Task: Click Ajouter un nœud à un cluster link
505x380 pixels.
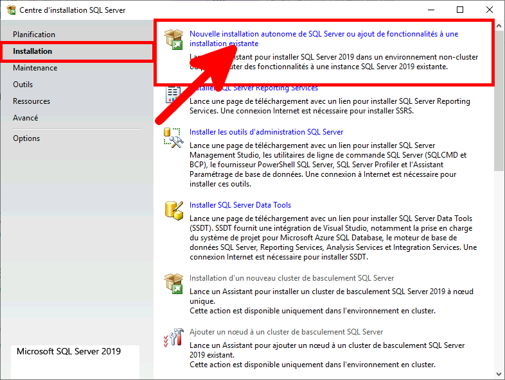Action: pos(287,332)
